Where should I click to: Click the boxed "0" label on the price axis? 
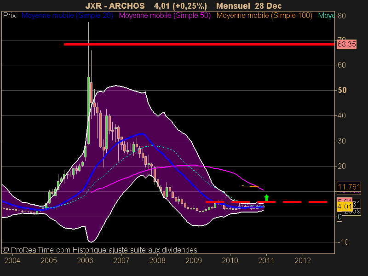tap(339, 217)
